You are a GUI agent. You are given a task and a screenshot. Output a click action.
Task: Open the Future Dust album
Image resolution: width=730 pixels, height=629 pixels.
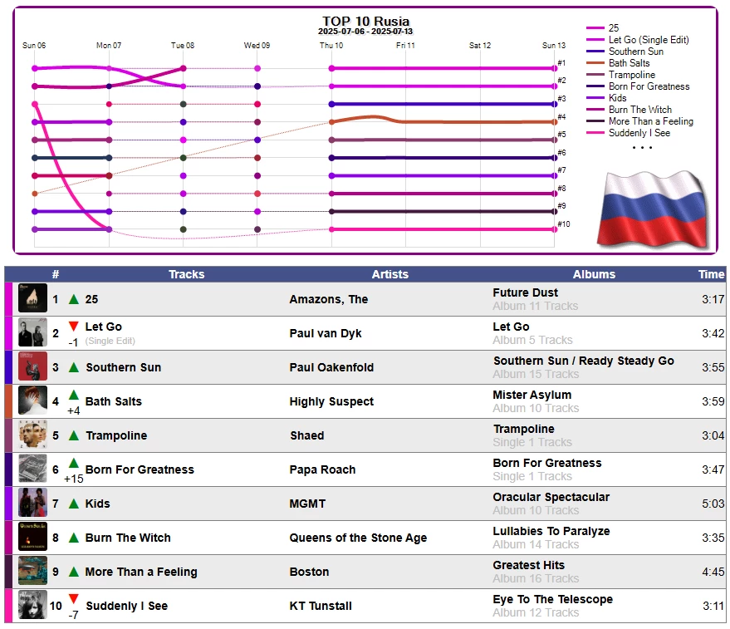coord(525,292)
